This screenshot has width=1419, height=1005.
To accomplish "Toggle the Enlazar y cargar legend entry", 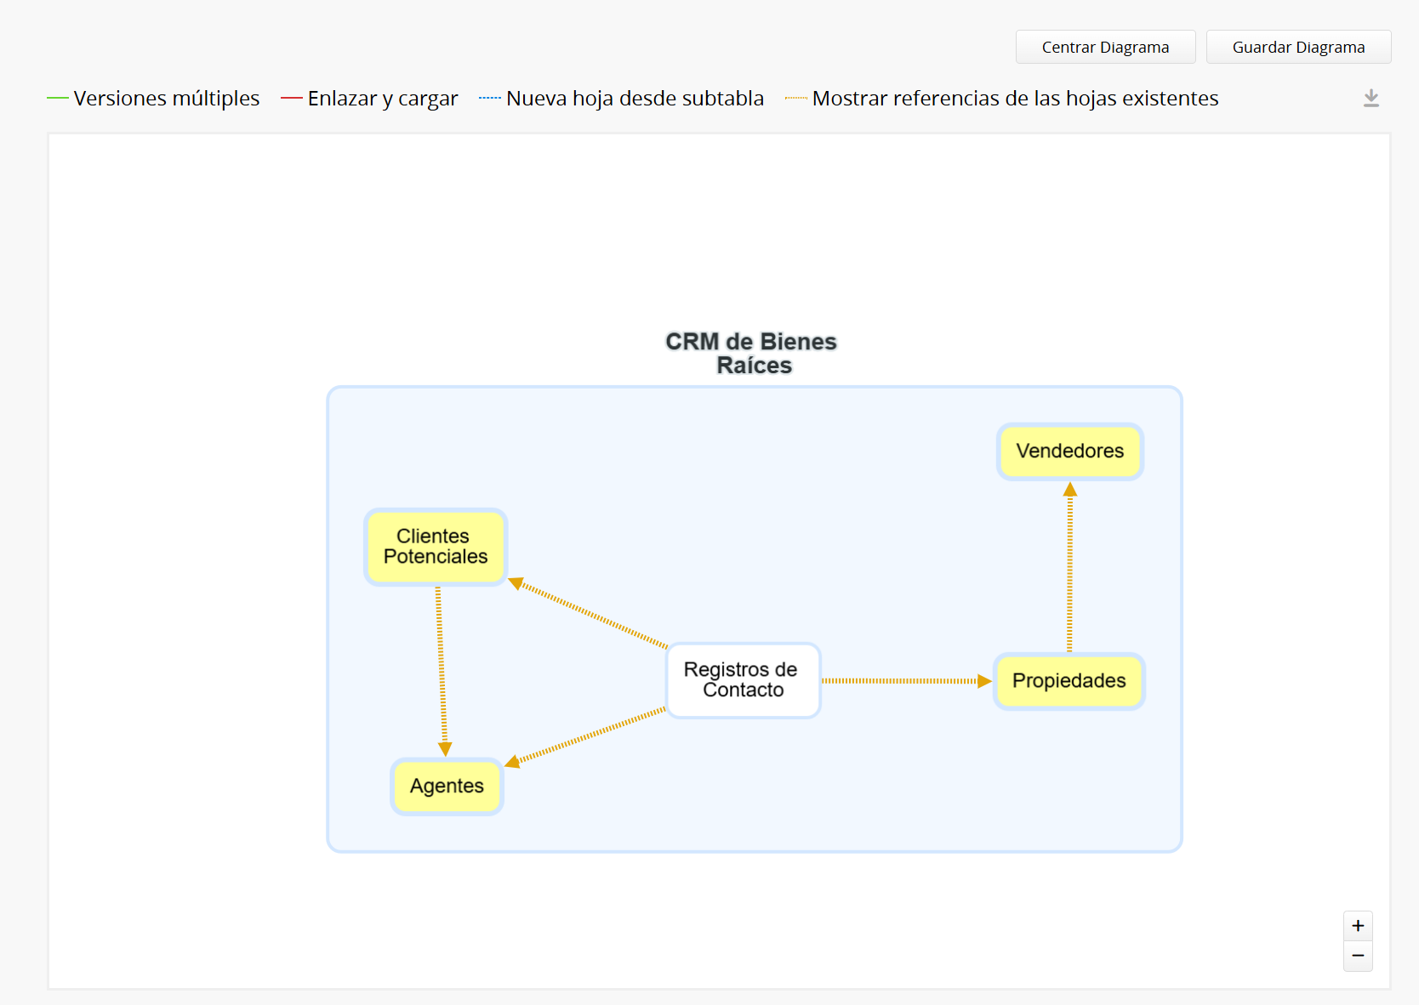I will coord(382,99).
